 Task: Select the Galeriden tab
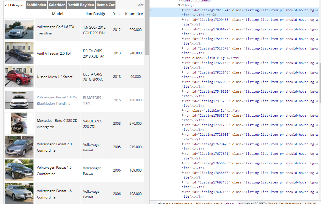(x=57, y=5)
